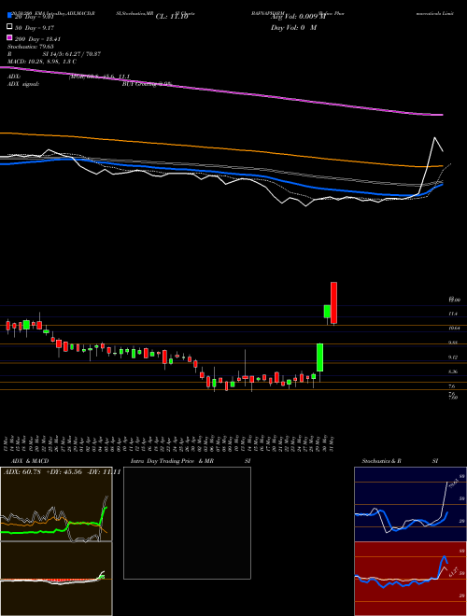Select the '20 Day = 9.01' label
Screen dimensions: 467x616
pos(35,17)
